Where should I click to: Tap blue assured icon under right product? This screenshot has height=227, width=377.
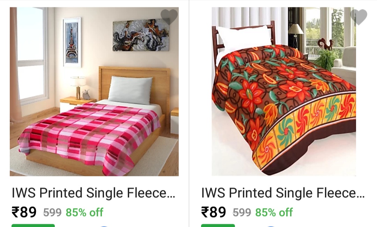[x=270, y=226]
